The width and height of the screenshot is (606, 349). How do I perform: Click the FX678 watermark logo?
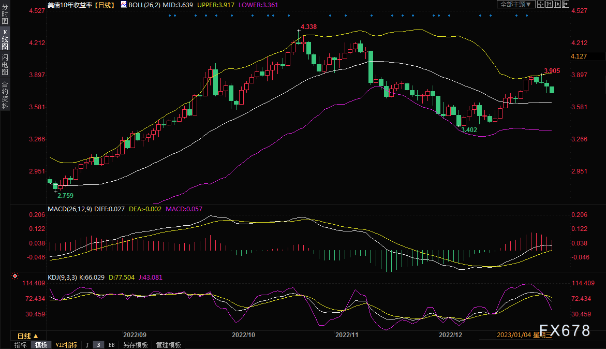[565, 331]
